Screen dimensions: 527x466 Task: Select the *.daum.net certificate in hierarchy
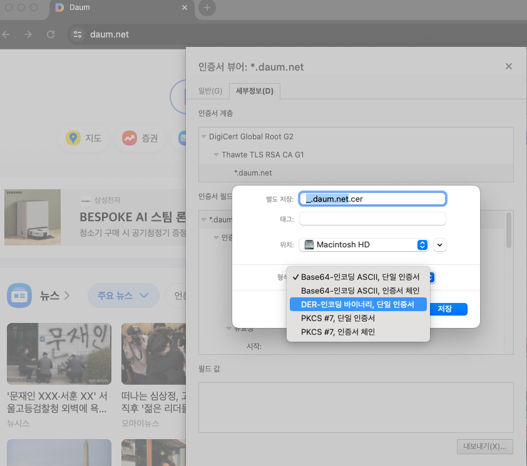[x=356, y=173]
